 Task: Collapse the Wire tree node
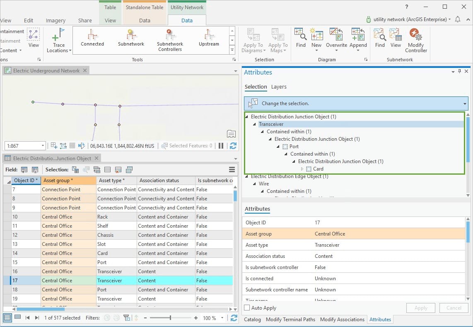point(254,183)
